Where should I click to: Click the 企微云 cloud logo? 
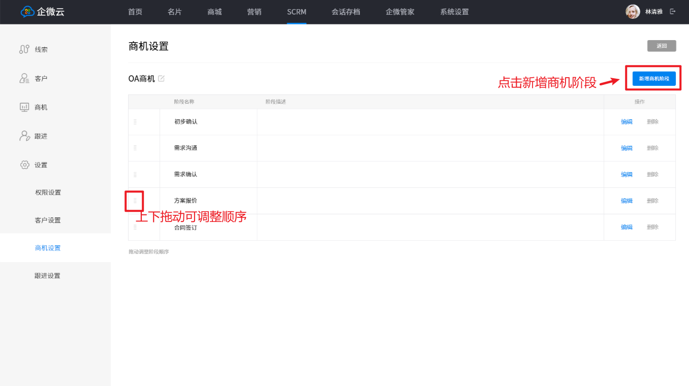pyautogui.click(x=27, y=12)
